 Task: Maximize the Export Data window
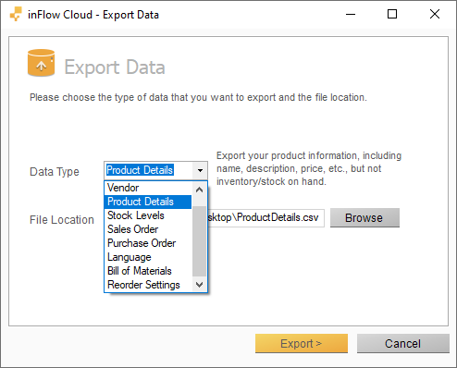(x=392, y=14)
